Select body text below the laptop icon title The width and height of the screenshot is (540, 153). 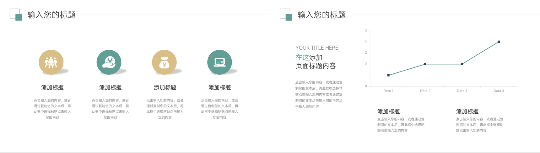point(219,109)
